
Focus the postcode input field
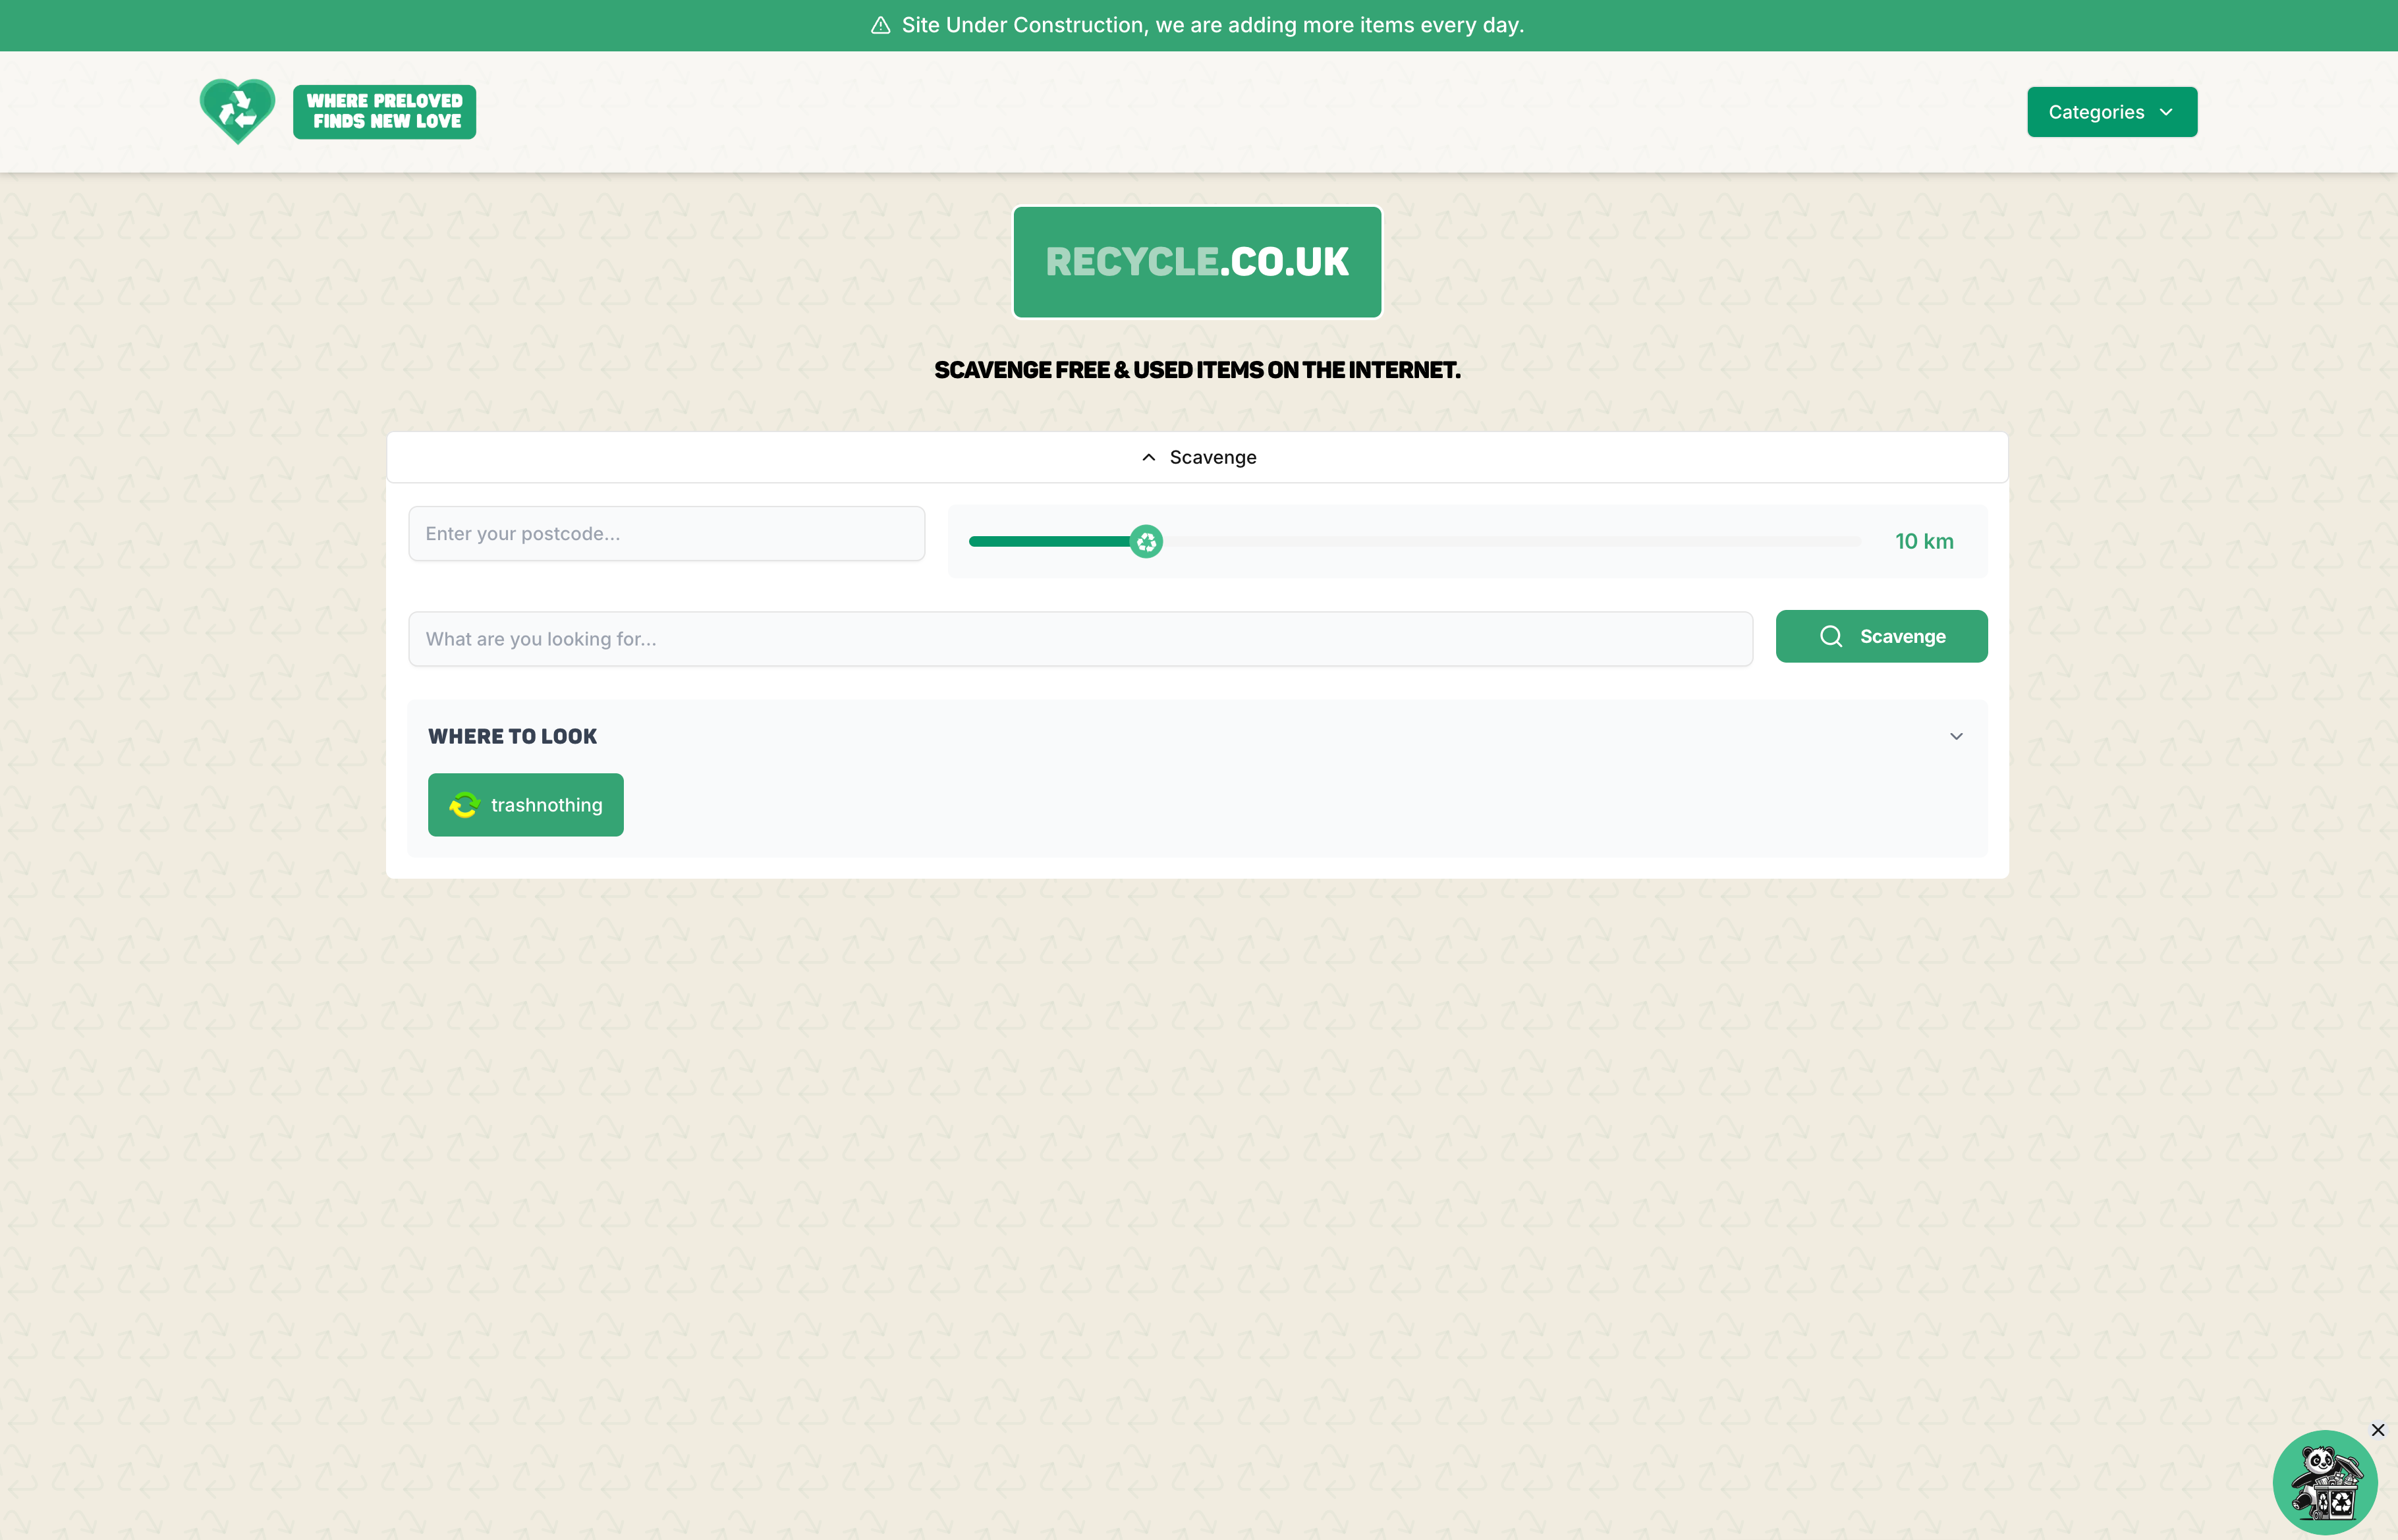pyautogui.click(x=666, y=534)
